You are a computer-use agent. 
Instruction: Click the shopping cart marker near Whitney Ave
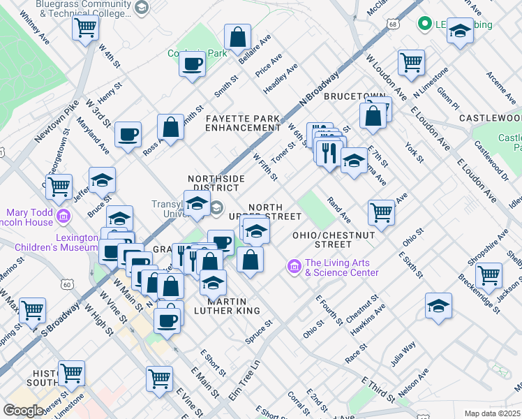pos(86,29)
